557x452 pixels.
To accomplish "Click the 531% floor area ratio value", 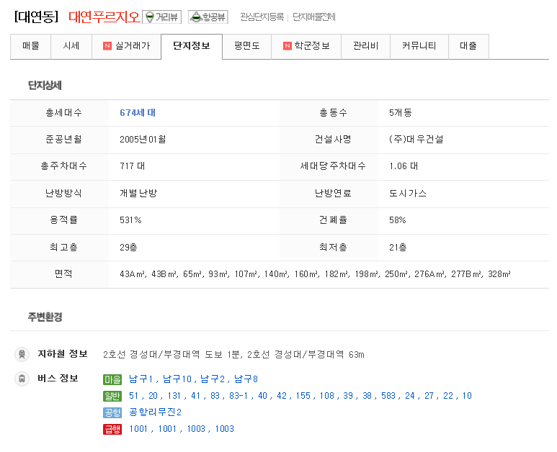I will 130,220.
